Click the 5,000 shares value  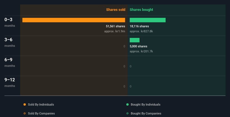[138, 46]
